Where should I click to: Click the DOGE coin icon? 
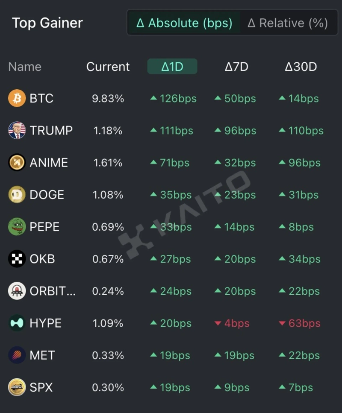[x=17, y=195]
